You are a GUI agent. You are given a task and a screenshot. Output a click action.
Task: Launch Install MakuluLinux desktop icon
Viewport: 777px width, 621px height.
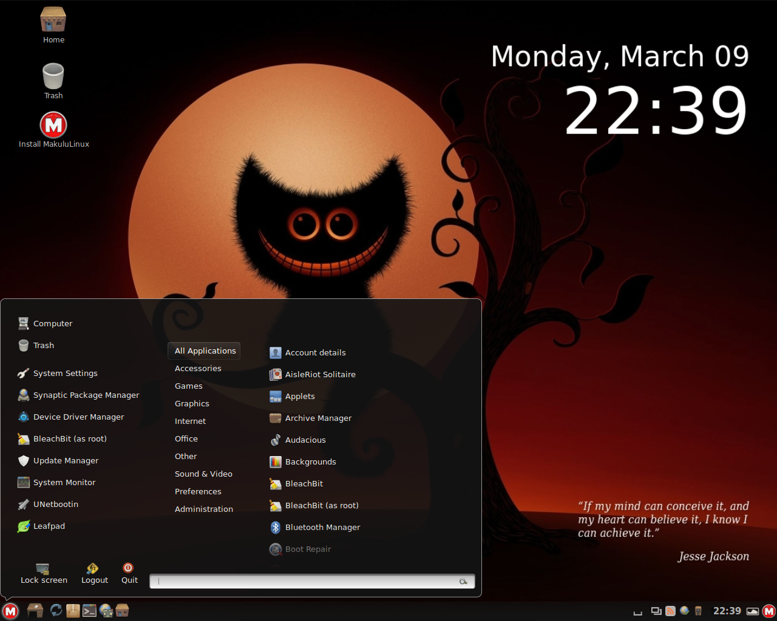[53, 130]
